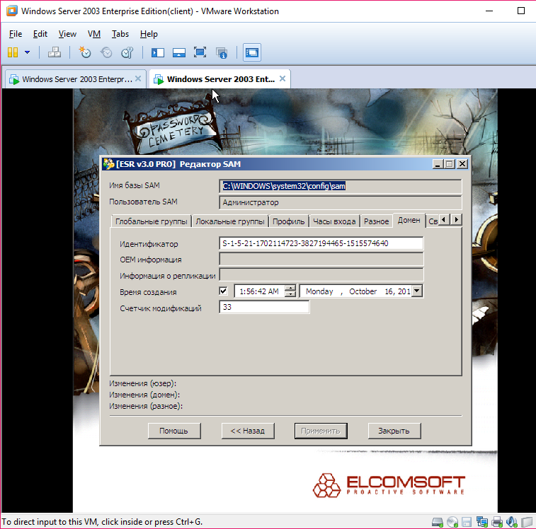
Task: Maximize the VMware Workstation window
Action: coord(521,11)
